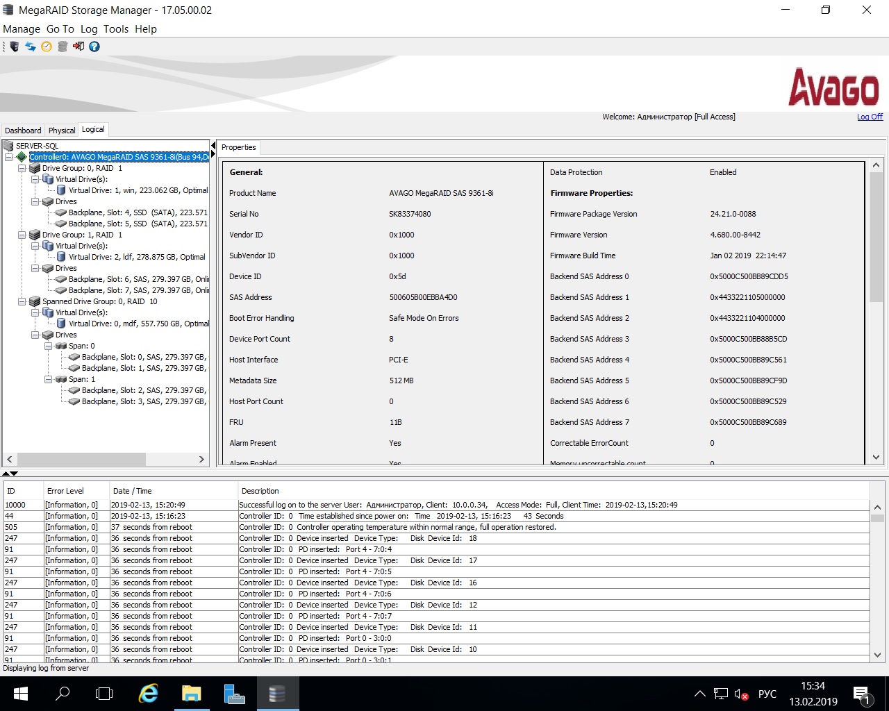Image resolution: width=889 pixels, height=711 pixels.
Task: Open help via blue question icon
Action: coord(94,47)
